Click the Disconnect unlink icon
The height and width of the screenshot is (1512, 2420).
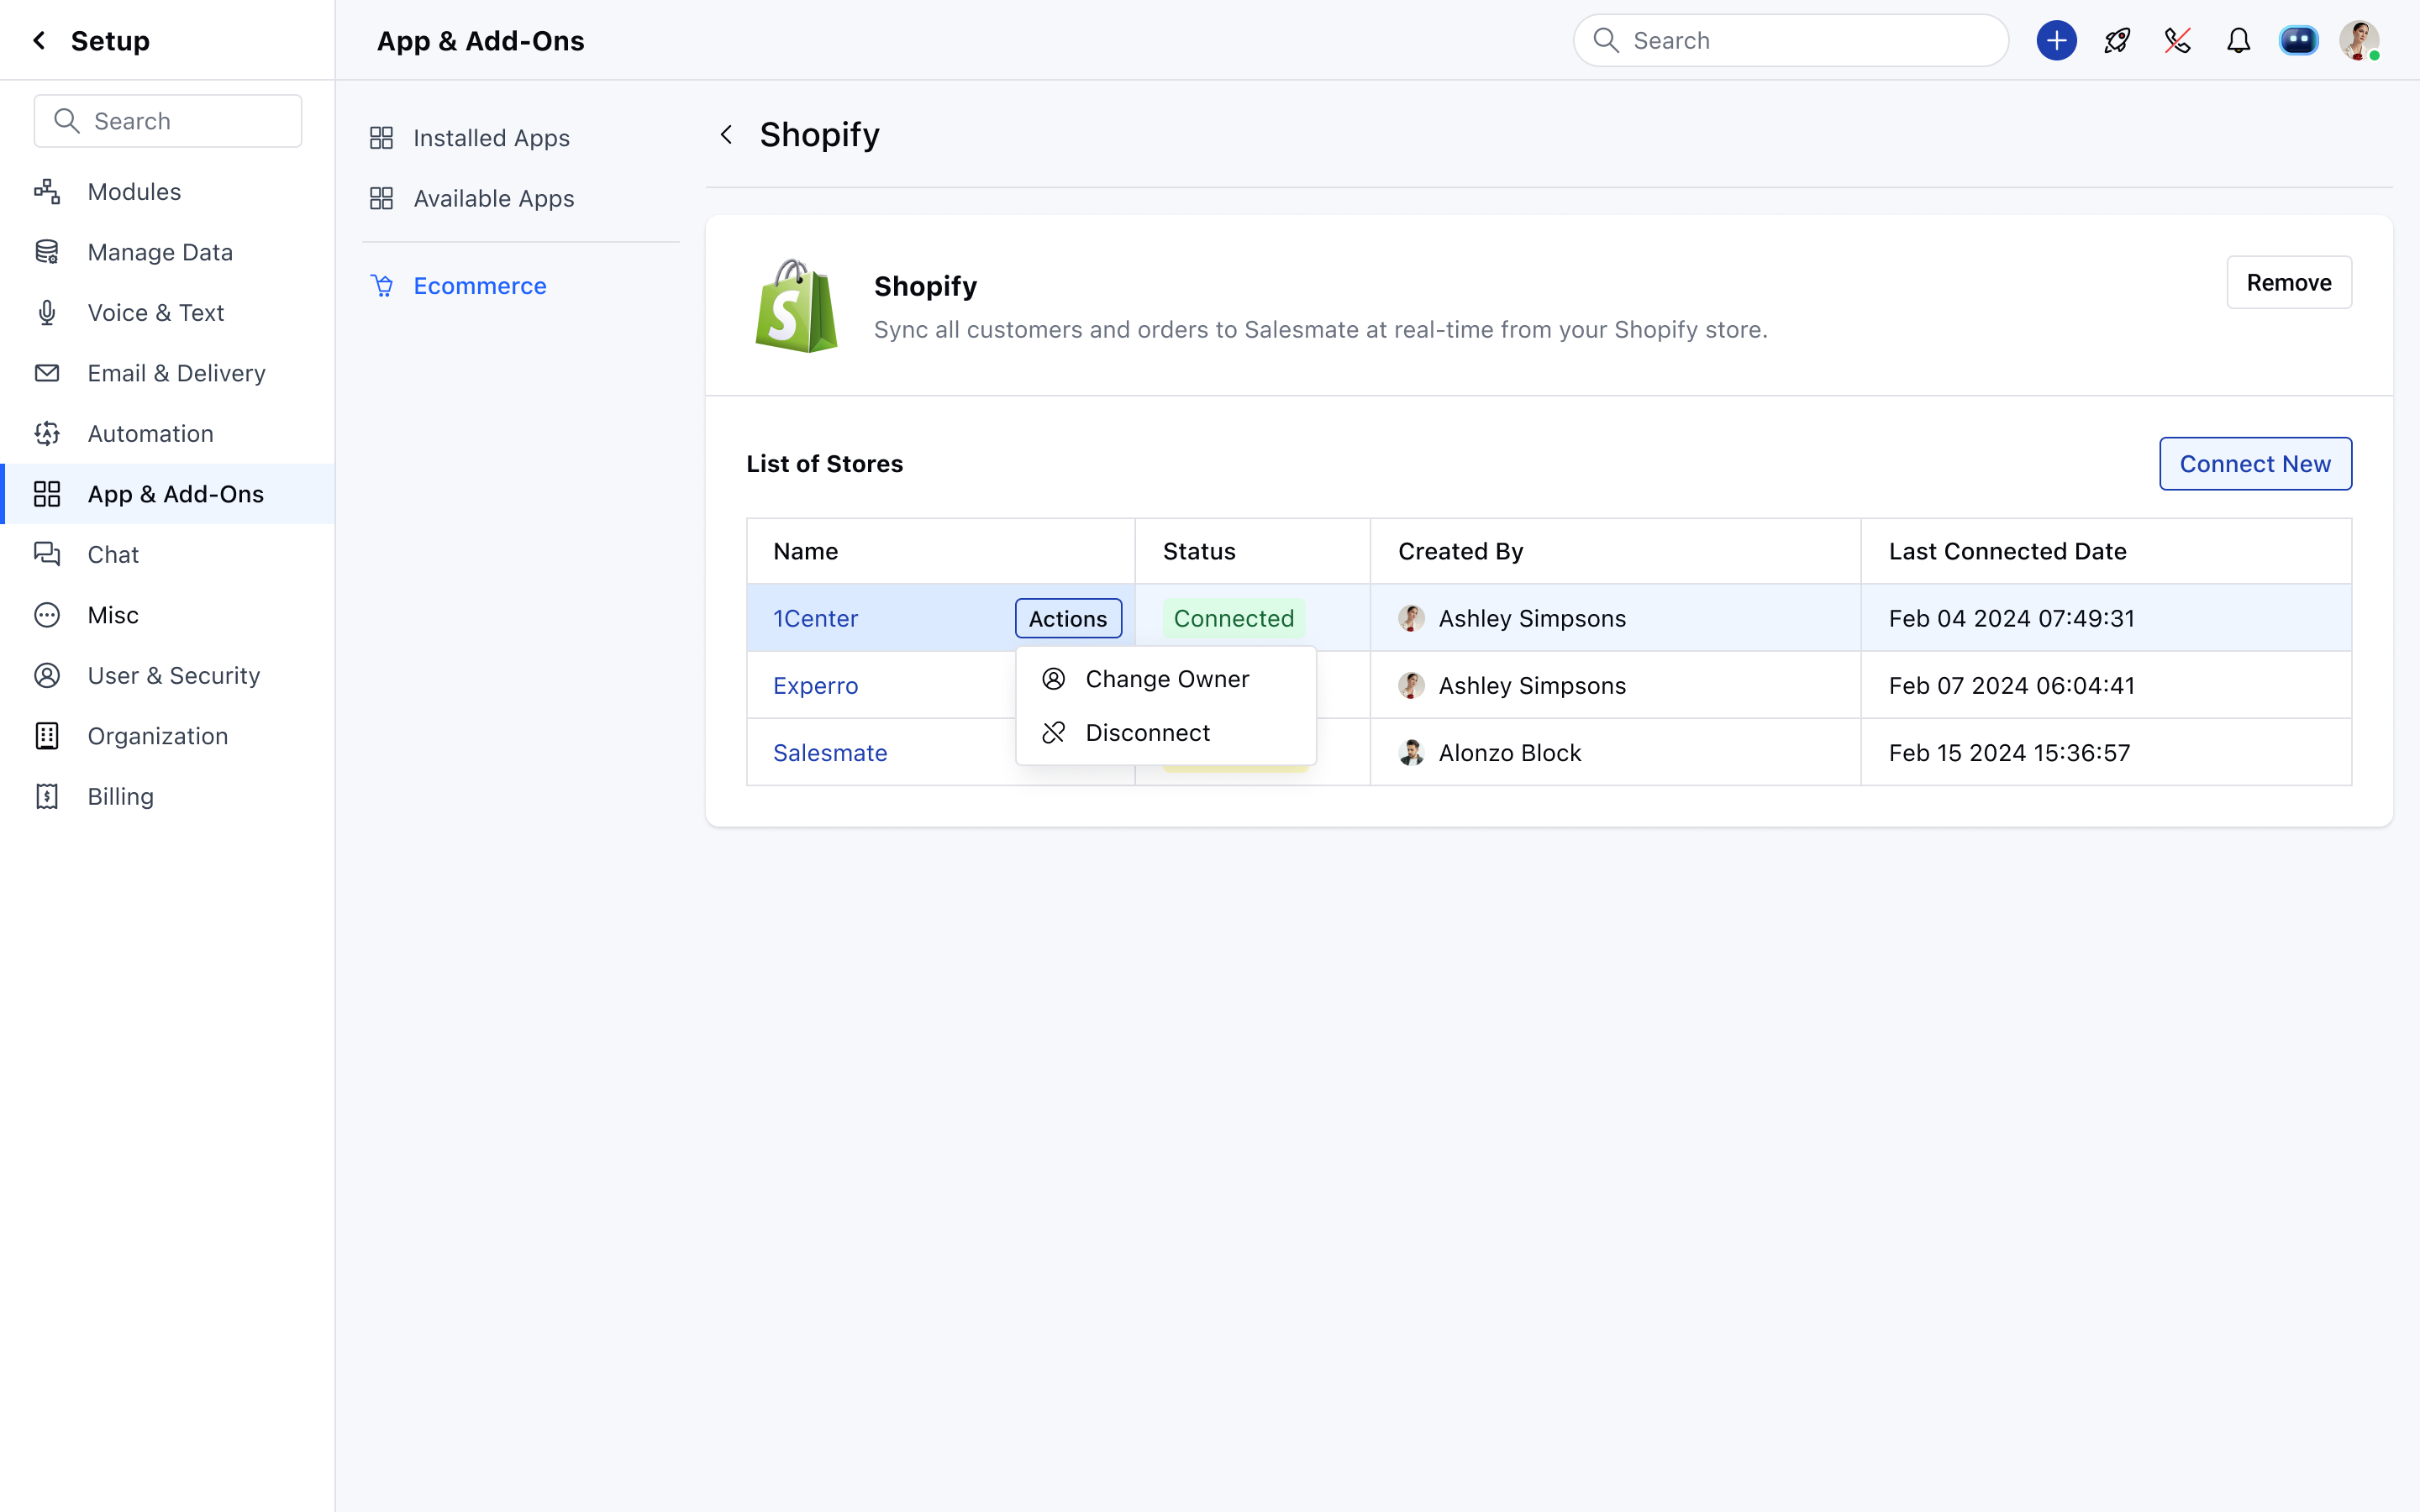(1053, 733)
